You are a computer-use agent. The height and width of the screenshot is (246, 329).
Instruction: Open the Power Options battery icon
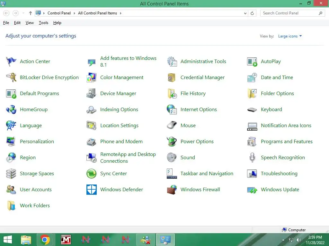tap(172, 142)
